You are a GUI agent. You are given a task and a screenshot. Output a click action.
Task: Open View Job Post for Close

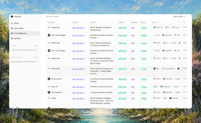(78, 99)
